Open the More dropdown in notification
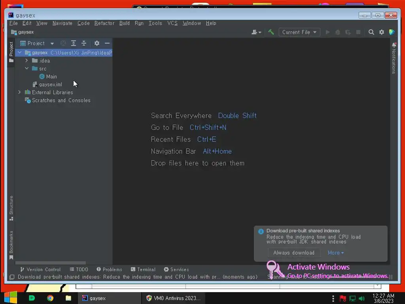This screenshot has height=304, width=405. tap(335, 253)
